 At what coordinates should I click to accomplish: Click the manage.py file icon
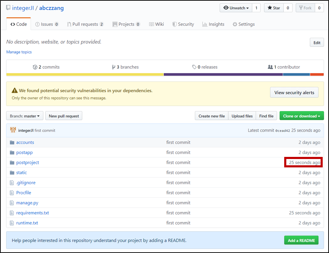(12, 203)
